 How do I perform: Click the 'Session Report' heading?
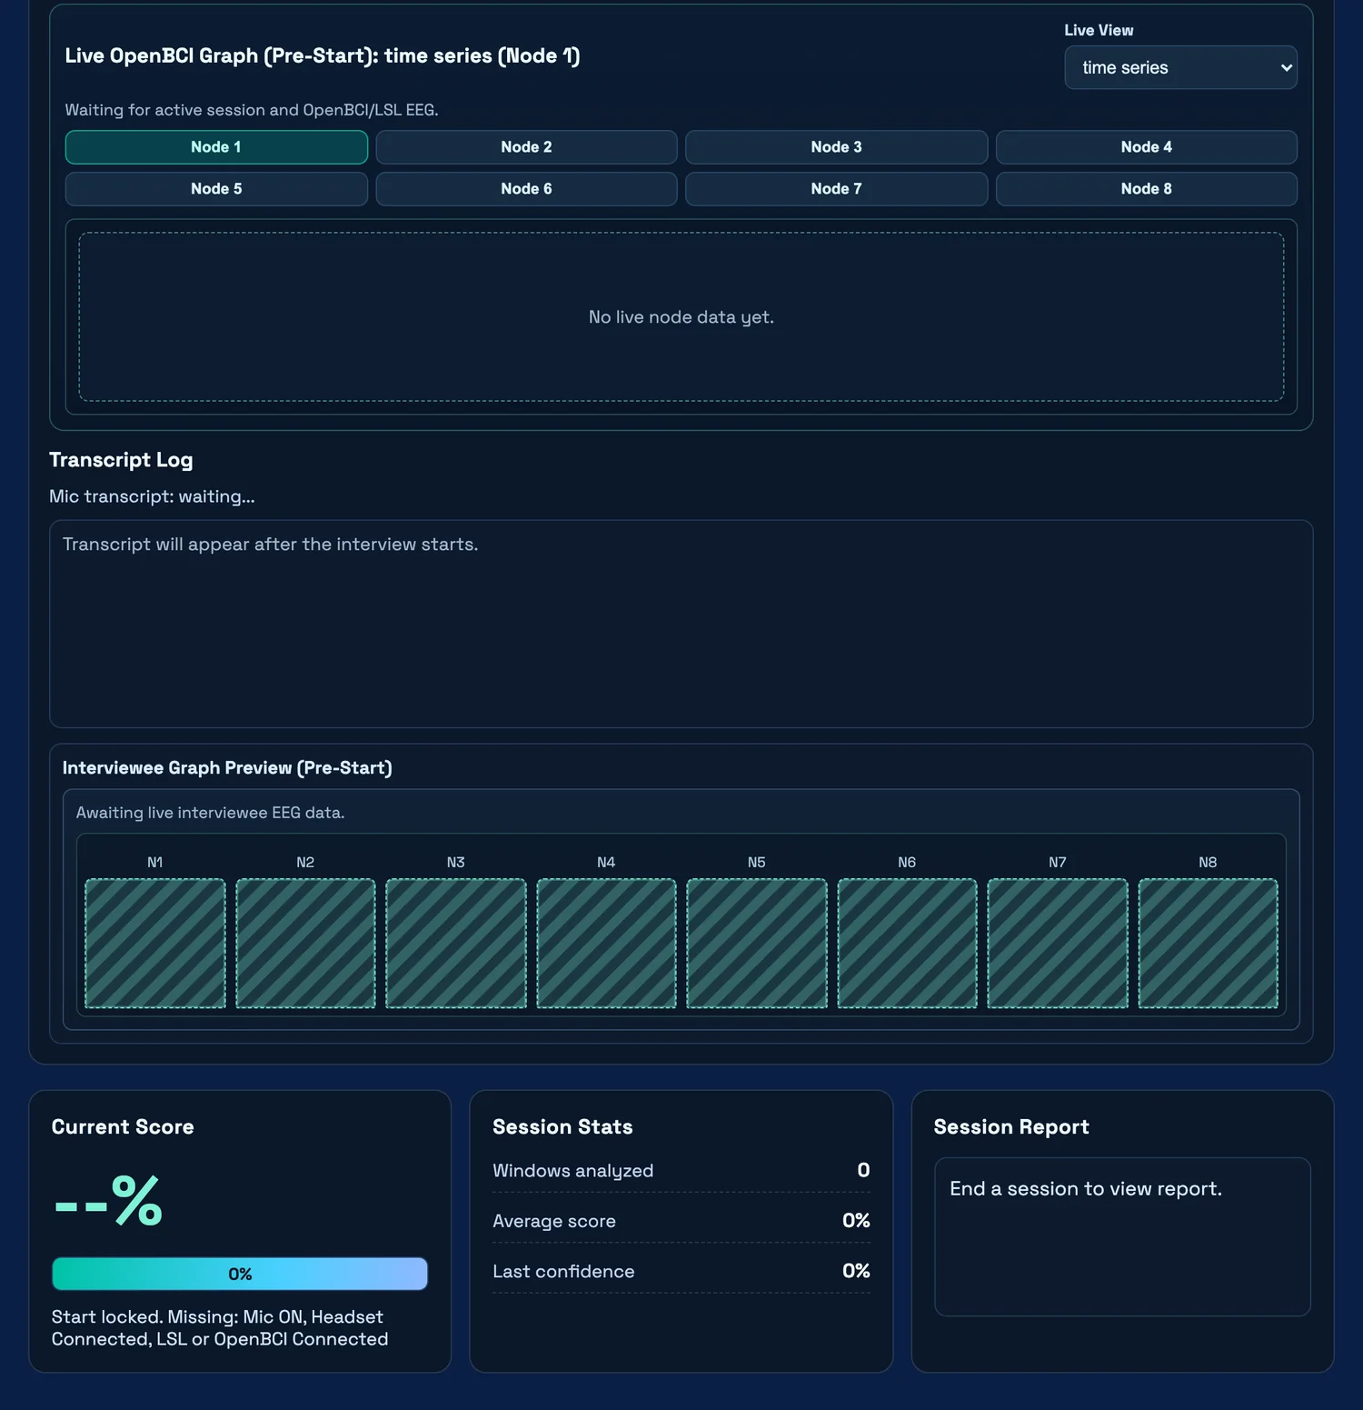(1011, 1127)
